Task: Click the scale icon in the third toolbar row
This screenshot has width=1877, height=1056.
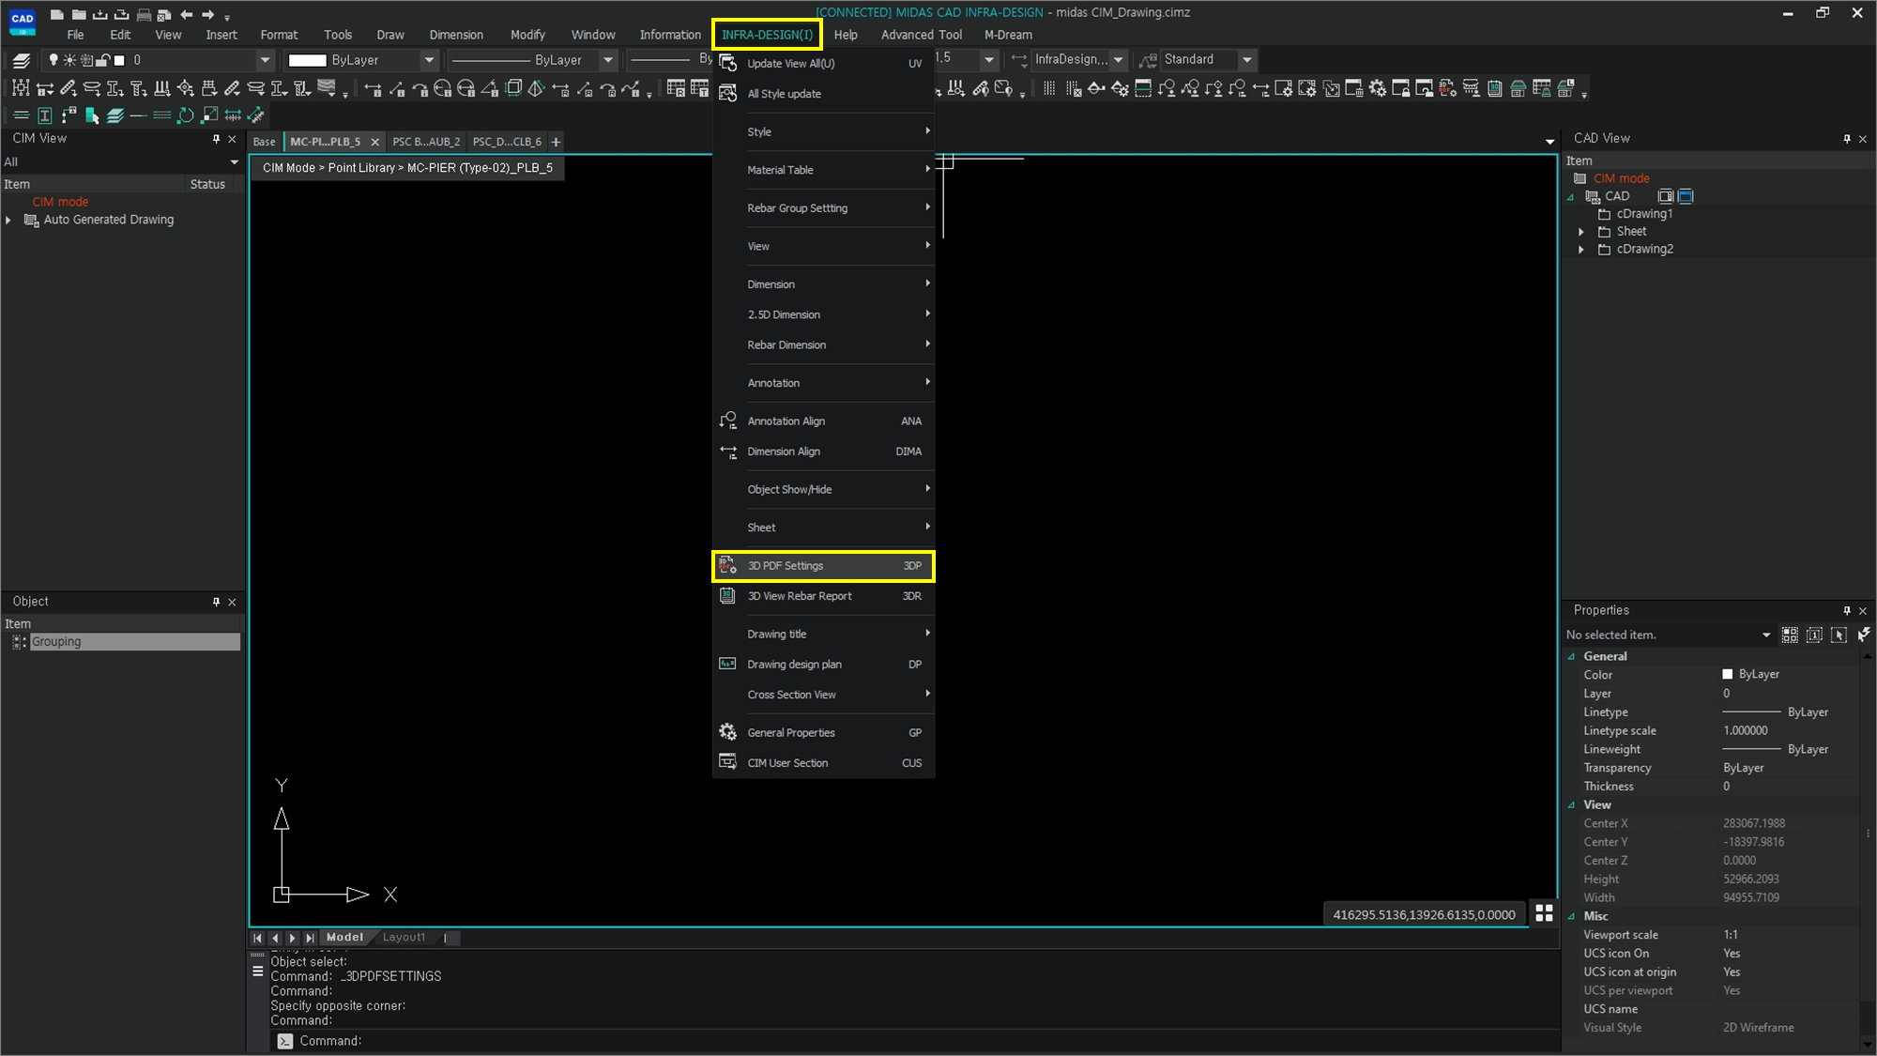Action: click(209, 115)
